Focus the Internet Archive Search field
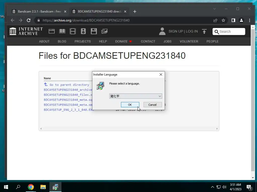This screenshot has height=192, width=257. tap(229, 31)
